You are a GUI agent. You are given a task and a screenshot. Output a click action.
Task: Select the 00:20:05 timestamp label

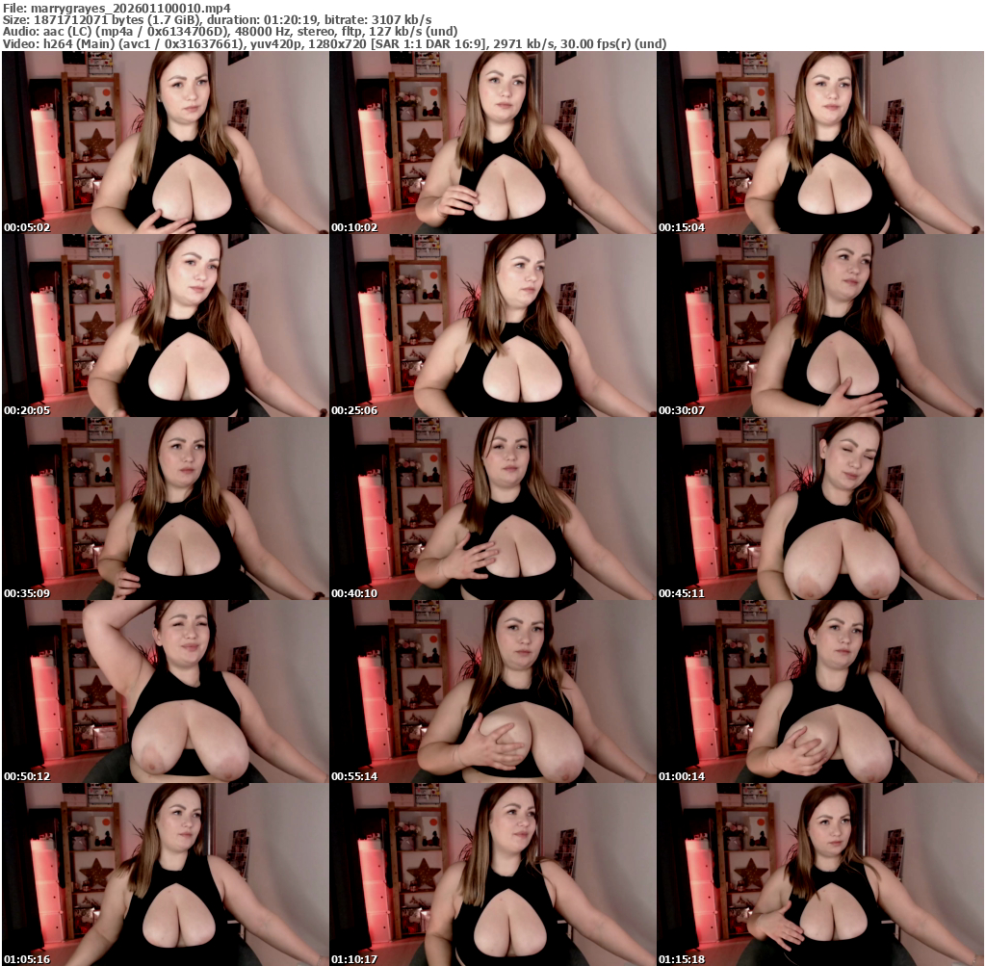(x=26, y=410)
